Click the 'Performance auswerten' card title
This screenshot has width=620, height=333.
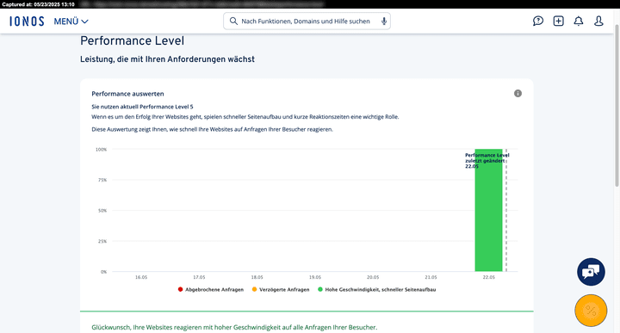(x=127, y=94)
